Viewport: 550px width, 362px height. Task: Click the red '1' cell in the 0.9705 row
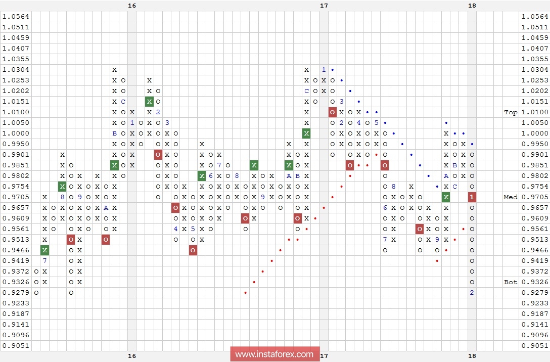472,197
